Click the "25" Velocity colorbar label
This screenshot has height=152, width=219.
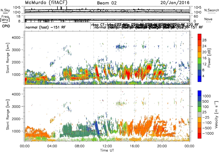pos(204,112)
